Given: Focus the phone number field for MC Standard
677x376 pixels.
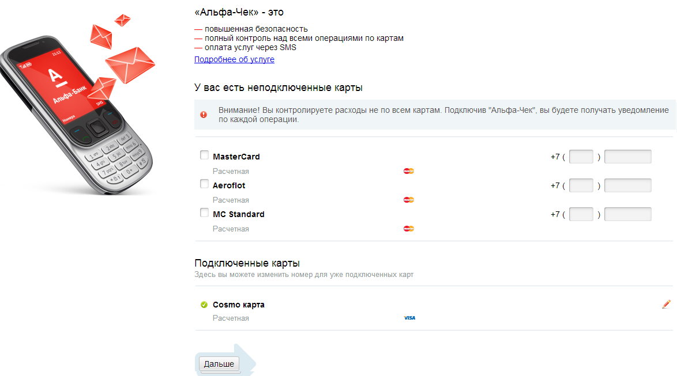Looking at the screenshot, I should (x=628, y=214).
